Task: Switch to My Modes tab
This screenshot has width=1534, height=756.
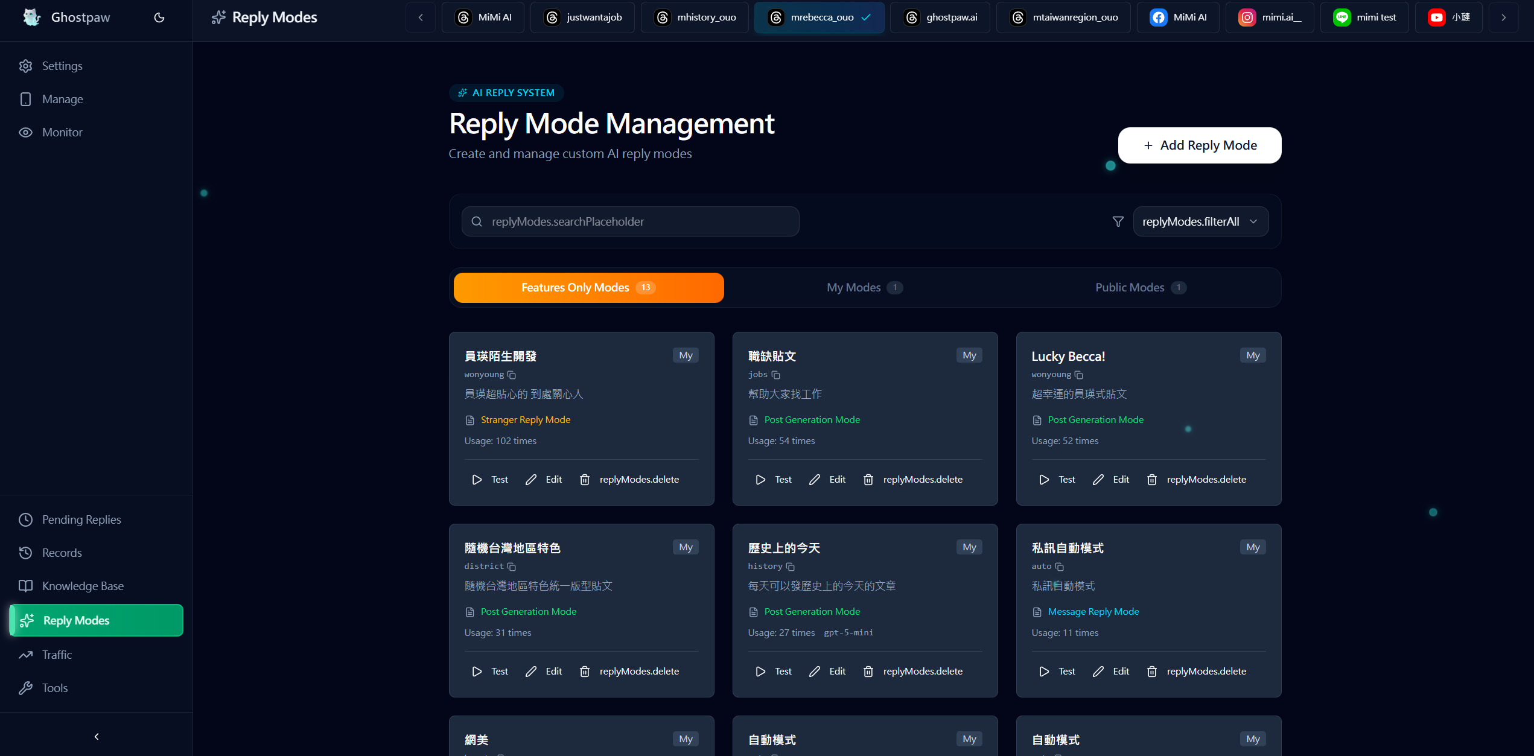Action: point(864,288)
